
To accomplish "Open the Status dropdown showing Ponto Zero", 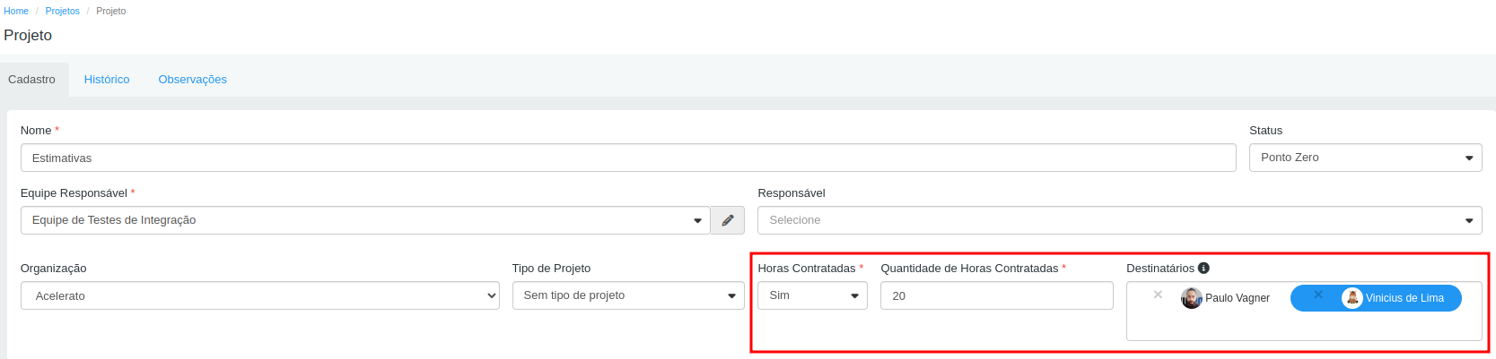I will [x=1365, y=158].
